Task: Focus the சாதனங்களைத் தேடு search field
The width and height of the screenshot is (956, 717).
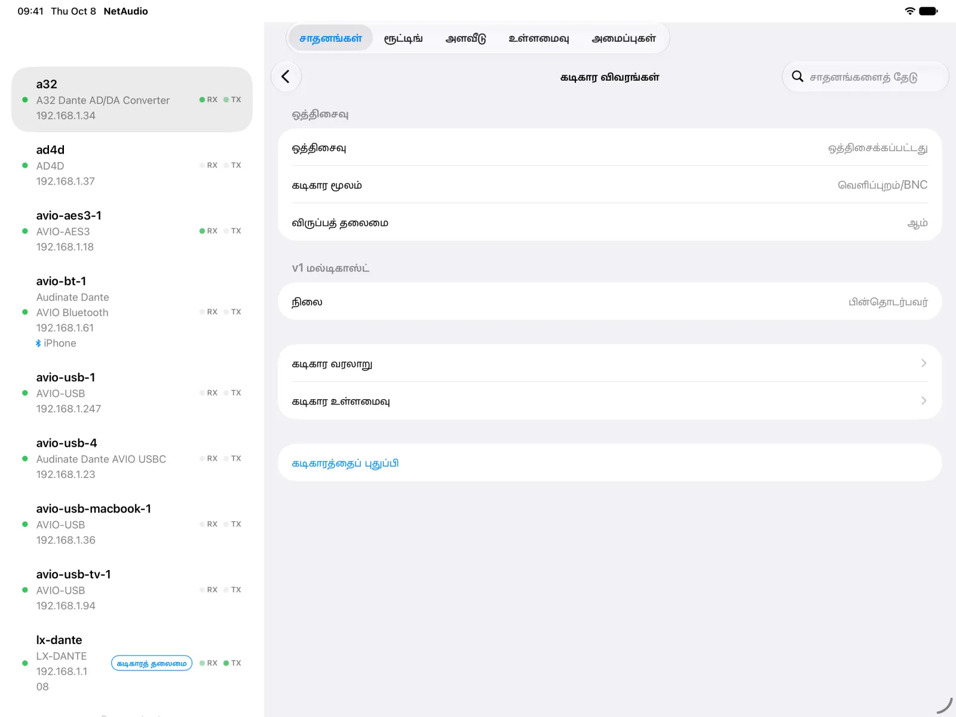Action: tap(865, 76)
